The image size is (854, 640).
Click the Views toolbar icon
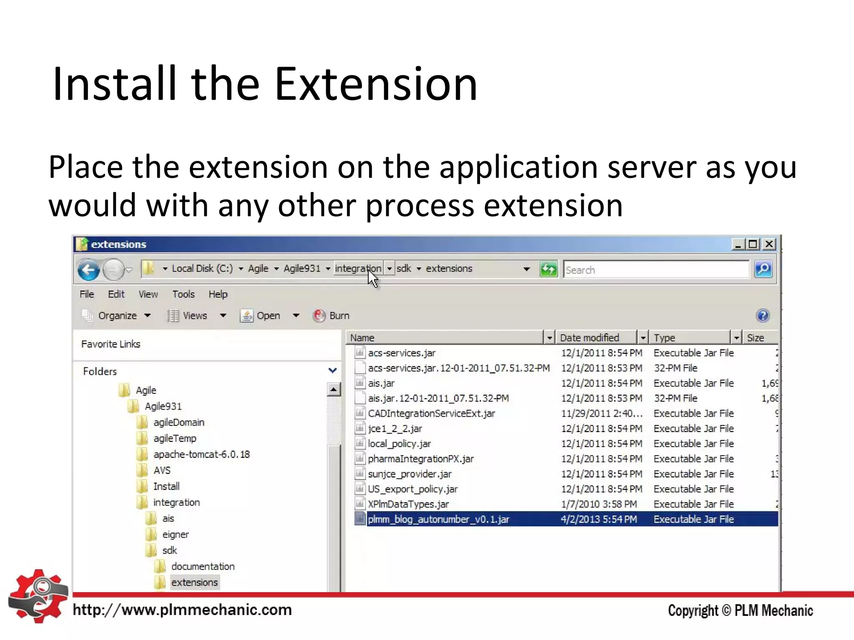tap(173, 316)
